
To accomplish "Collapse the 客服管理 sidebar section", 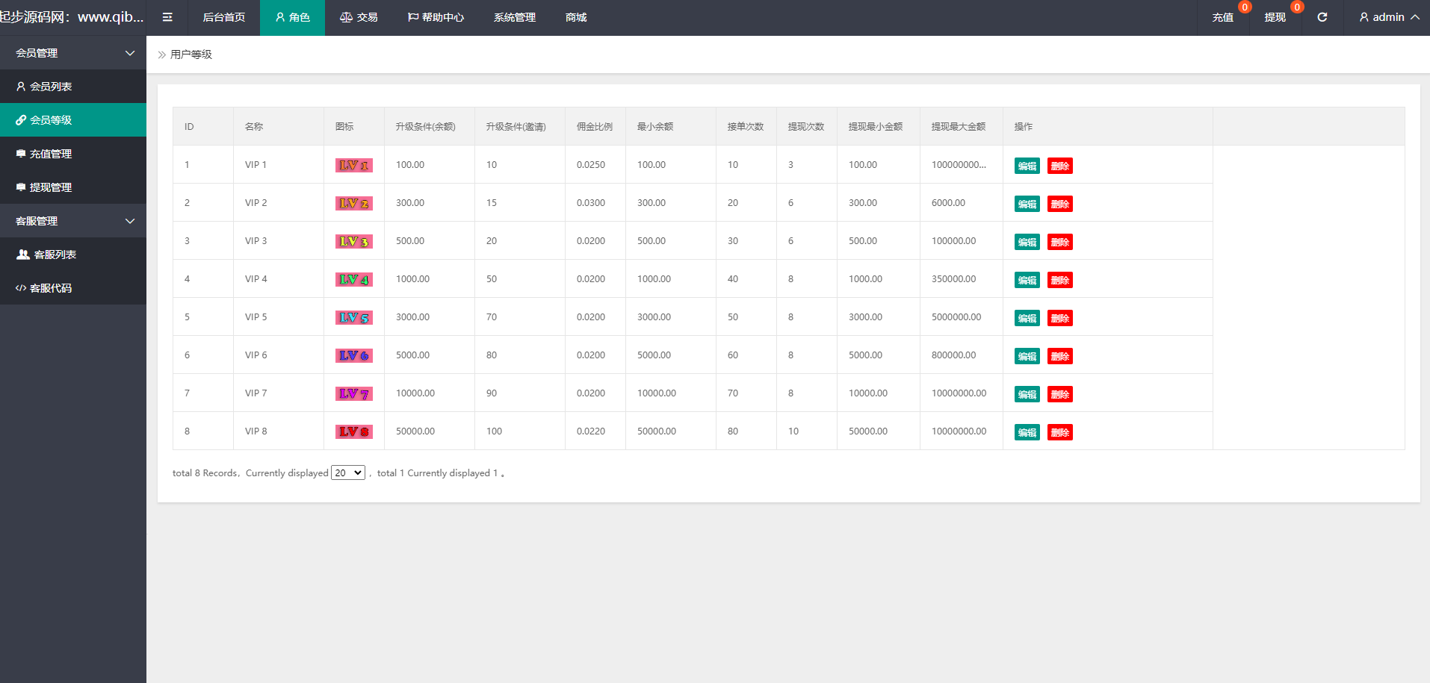I will point(72,221).
